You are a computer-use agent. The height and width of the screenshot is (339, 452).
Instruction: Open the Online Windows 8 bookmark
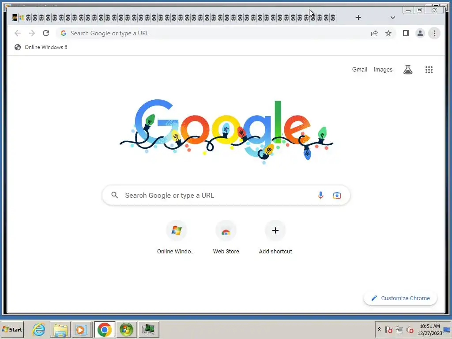[x=41, y=47]
